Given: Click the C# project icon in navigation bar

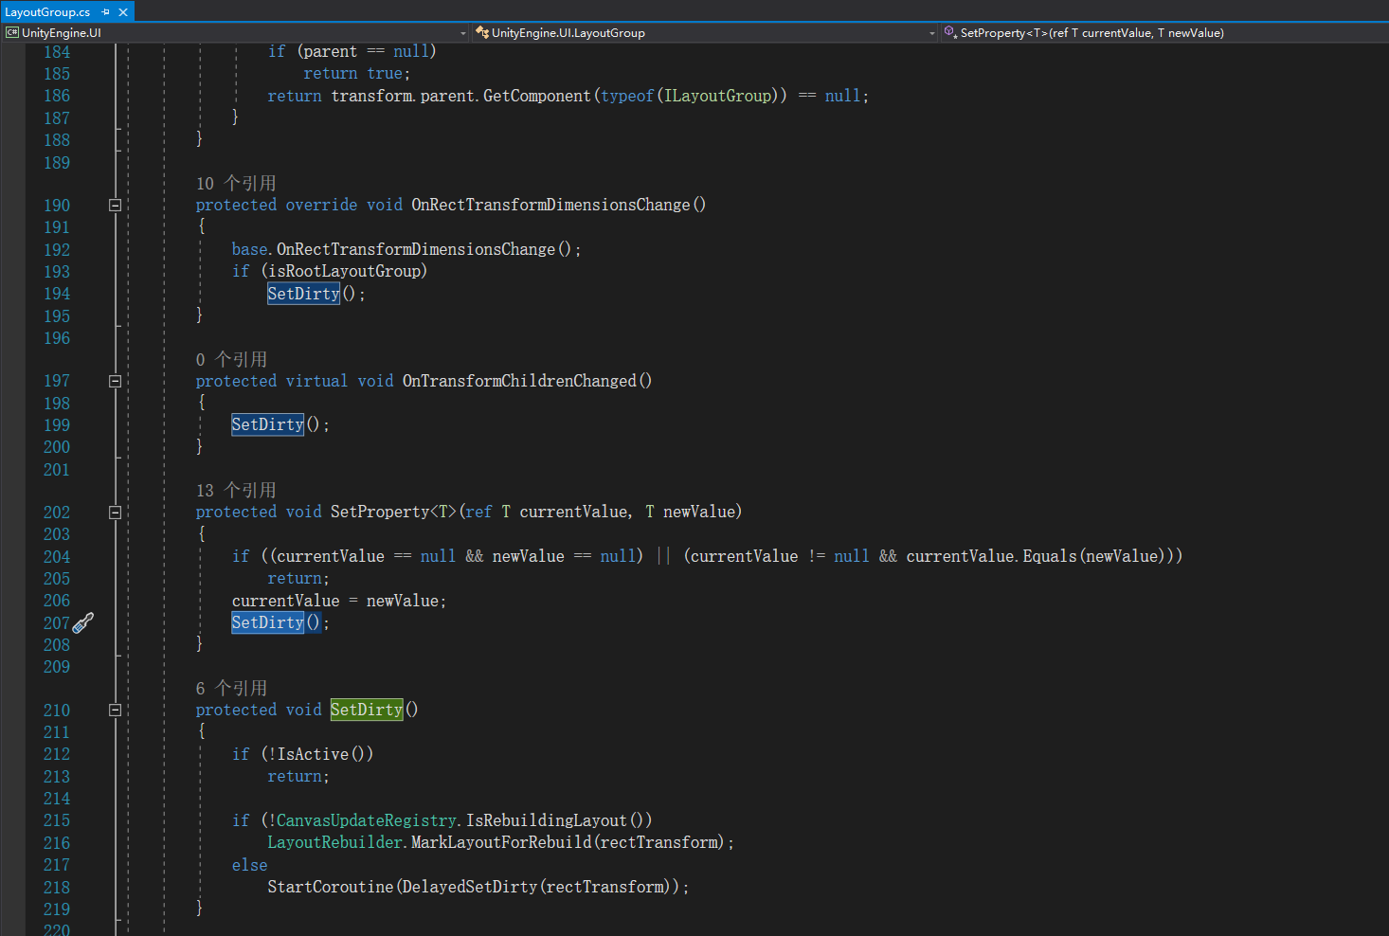Looking at the screenshot, I should 12,32.
